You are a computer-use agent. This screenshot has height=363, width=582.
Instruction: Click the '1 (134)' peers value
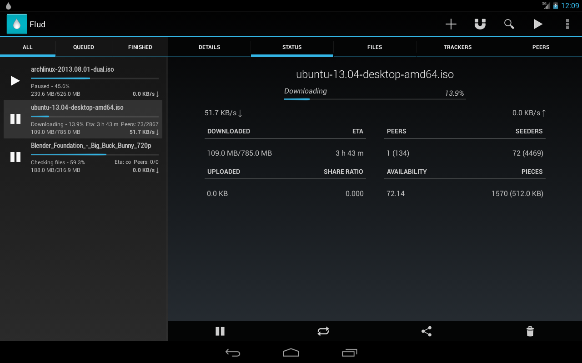[x=398, y=153]
